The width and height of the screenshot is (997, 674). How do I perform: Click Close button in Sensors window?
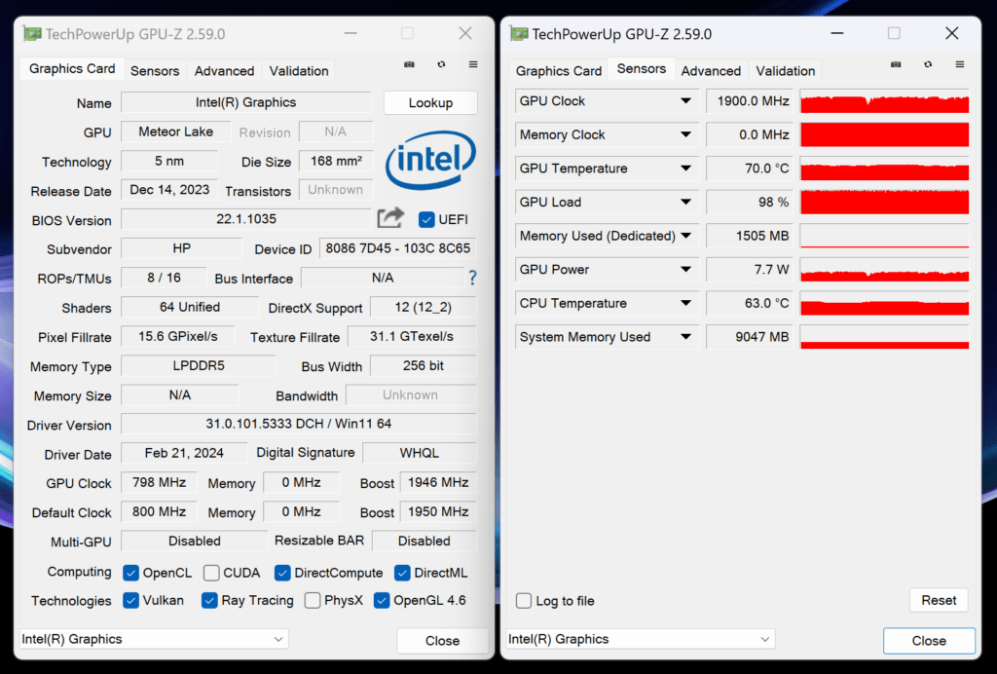coord(929,640)
